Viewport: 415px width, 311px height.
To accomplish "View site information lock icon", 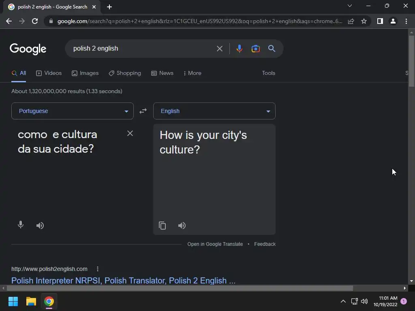I will coord(51,21).
